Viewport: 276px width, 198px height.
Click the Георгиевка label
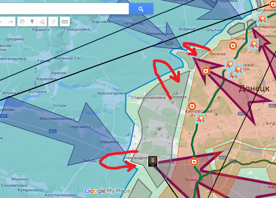tap(80, 127)
